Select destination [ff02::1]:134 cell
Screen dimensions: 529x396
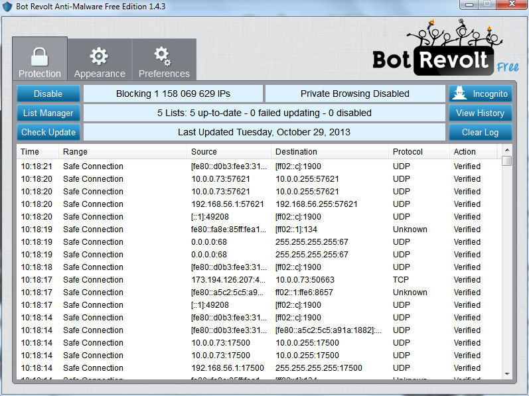point(296,230)
